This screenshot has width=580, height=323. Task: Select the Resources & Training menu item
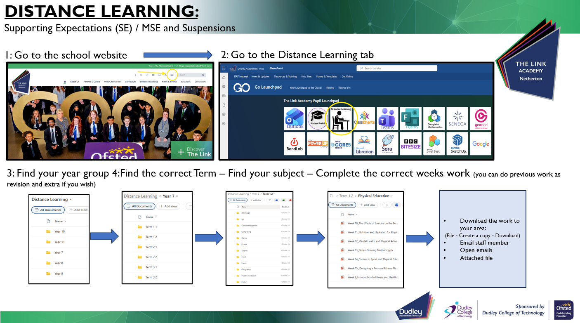pos(285,76)
